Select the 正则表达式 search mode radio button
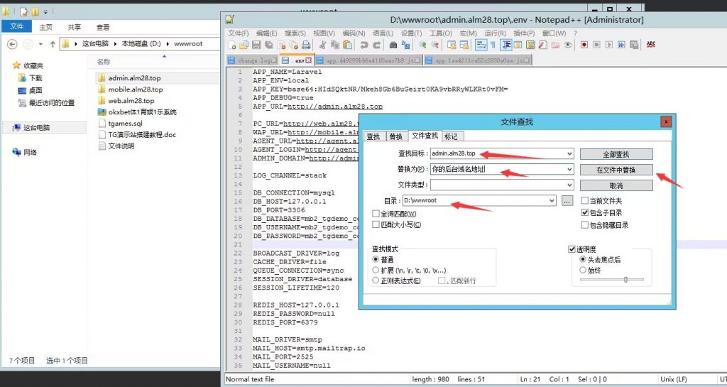The height and width of the screenshot is (387, 727). (x=376, y=280)
